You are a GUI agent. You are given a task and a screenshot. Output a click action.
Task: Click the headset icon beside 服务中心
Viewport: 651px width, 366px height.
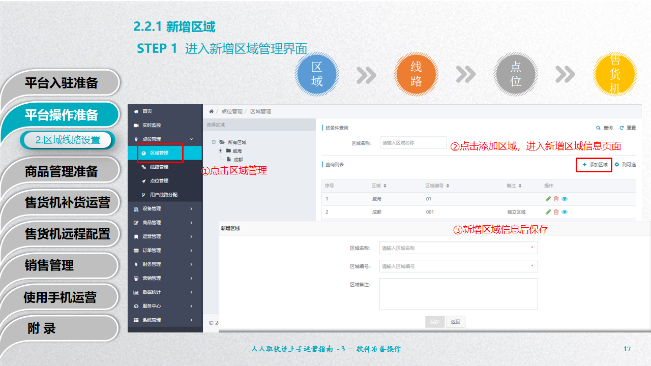(136, 306)
